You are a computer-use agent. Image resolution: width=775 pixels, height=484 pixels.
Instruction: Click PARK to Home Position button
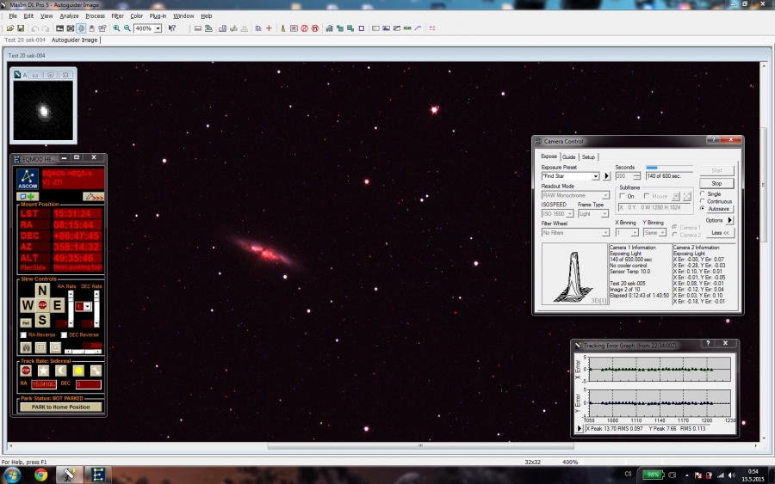tap(60, 407)
